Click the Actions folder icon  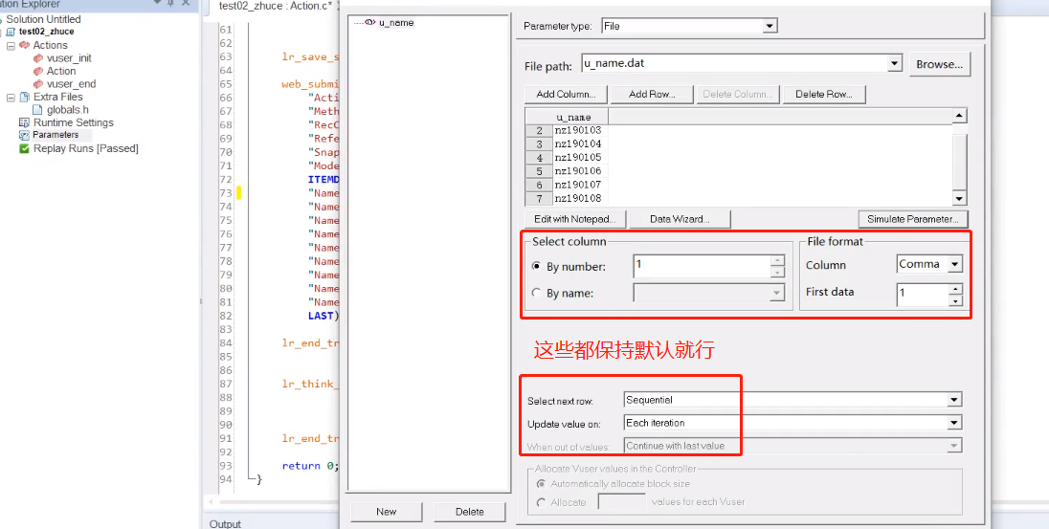click(25, 45)
